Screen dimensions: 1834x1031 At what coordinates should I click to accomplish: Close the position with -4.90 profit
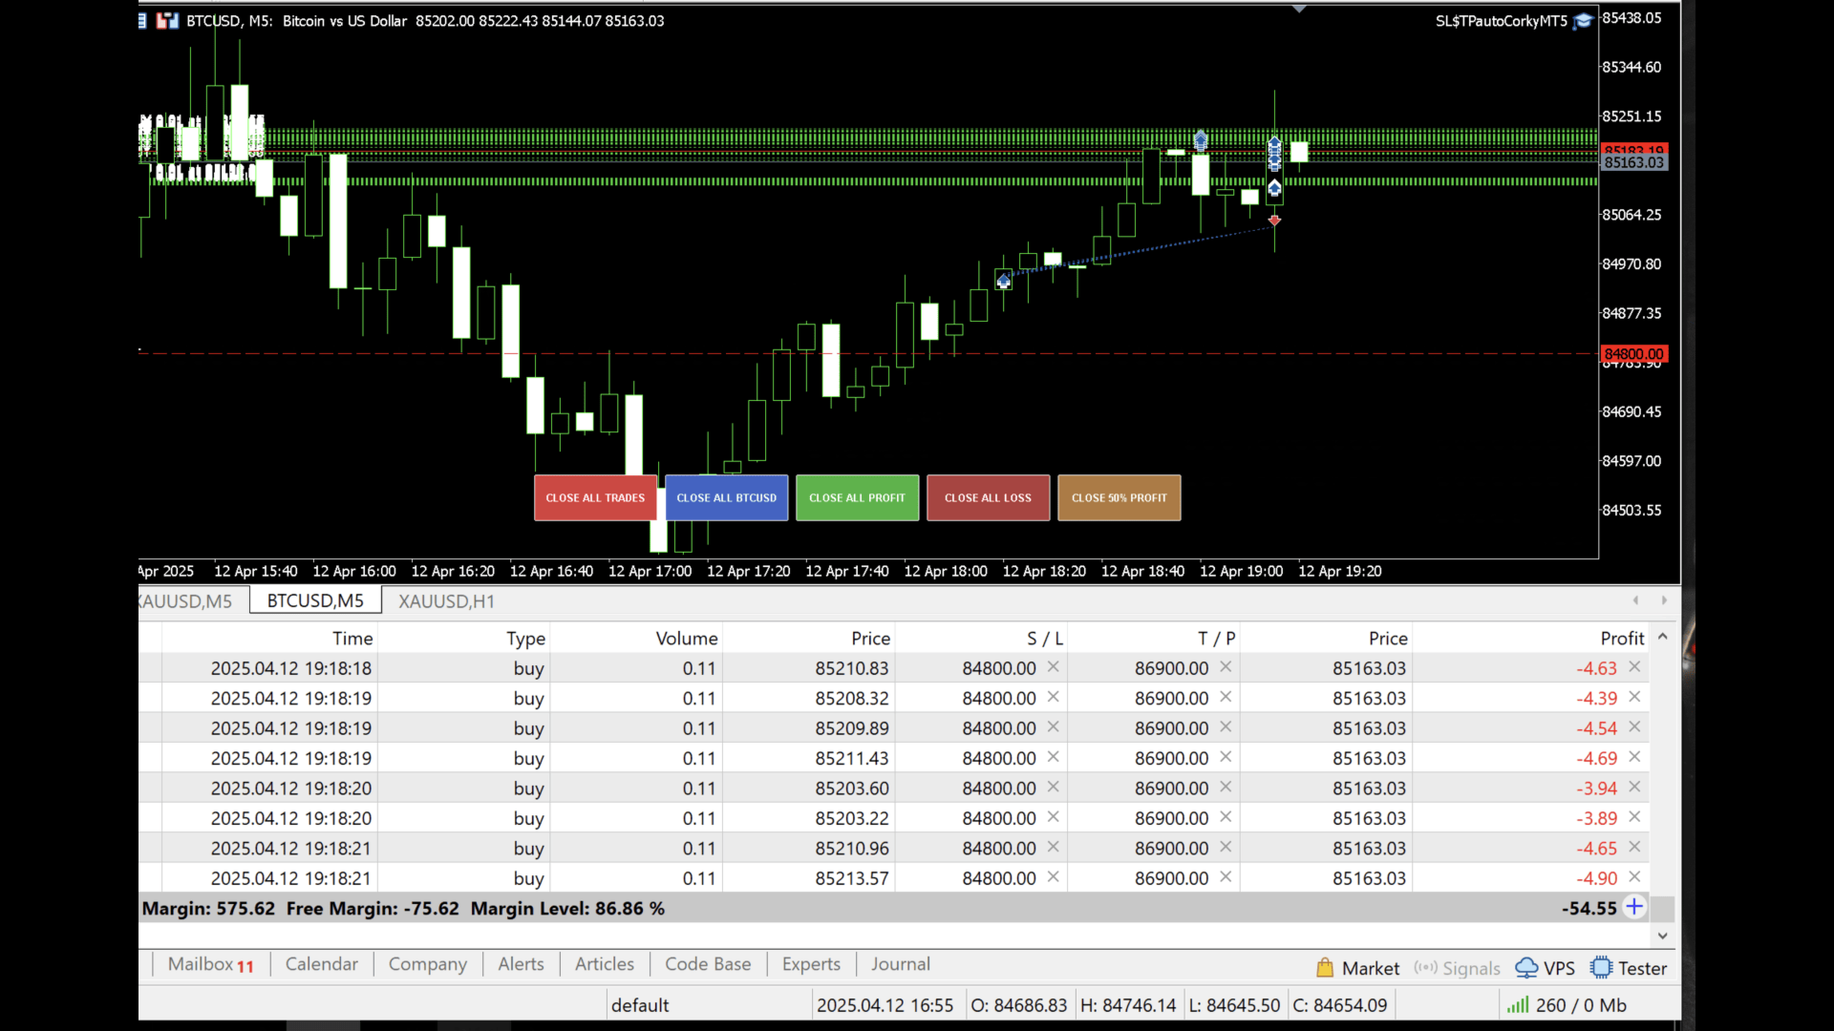pos(1634,876)
